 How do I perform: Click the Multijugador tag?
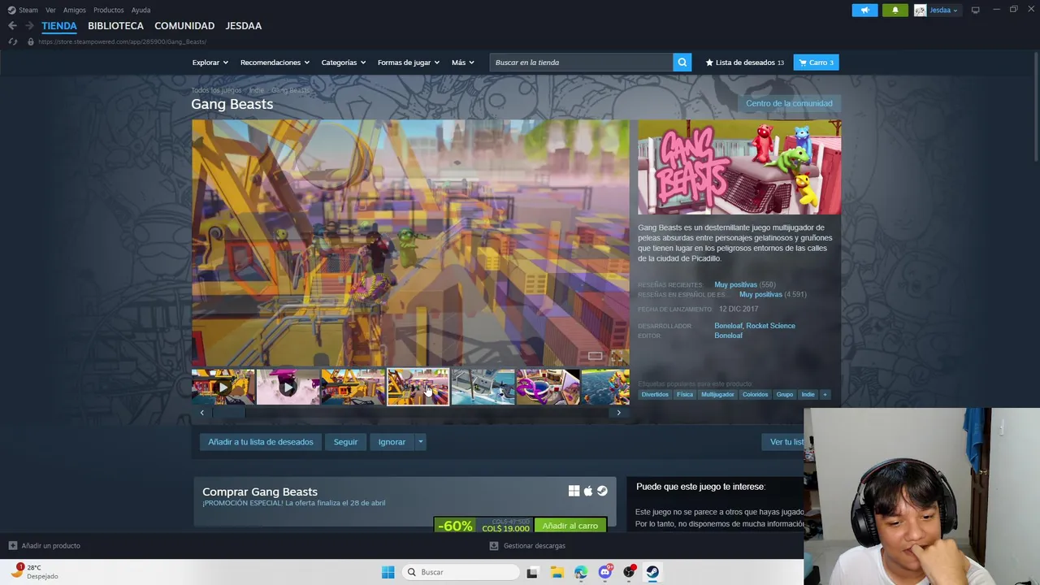[x=717, y=395]
